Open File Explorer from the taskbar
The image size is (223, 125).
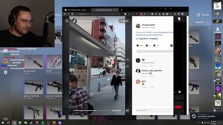tap(25, 123)
